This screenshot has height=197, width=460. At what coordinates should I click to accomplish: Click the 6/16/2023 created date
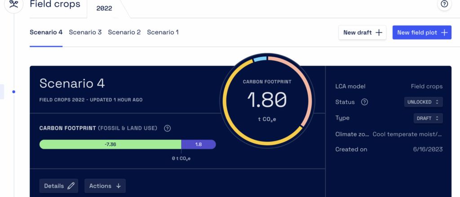coord(428,150)
